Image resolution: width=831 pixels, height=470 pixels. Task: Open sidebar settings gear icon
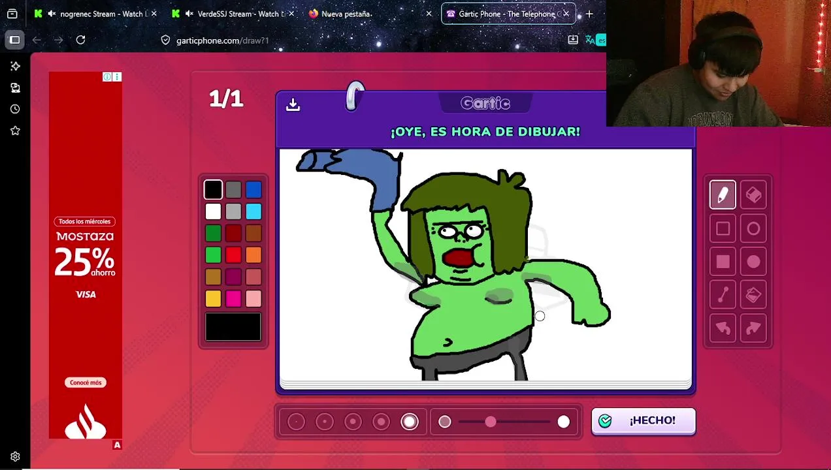[x=15, y=457]
